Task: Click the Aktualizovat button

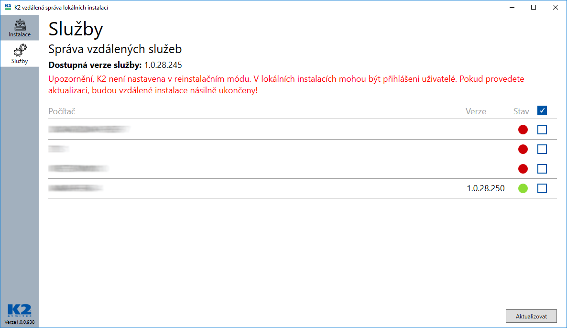Action: [x=531, y=316]
